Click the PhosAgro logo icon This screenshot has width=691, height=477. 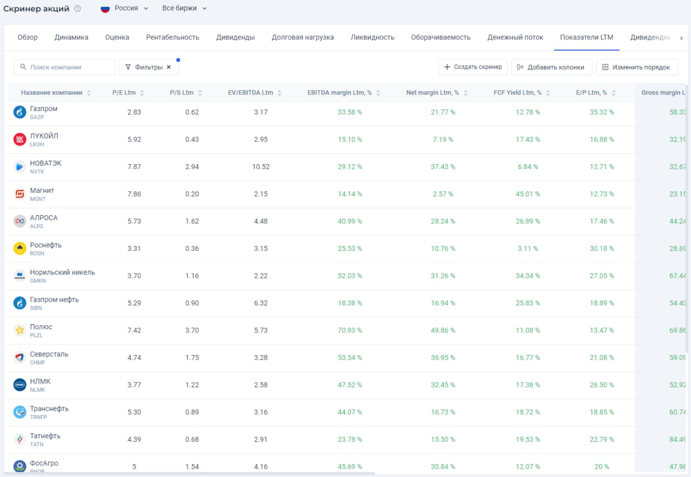20,466
